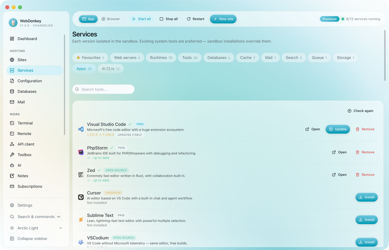Image resolution: width=389 pixels, height=250 pixels.
Task: Click Stop all services
Action: coord(169,19)
